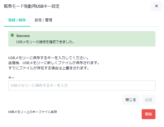164x127 pixels.
Task: Click the line すでにファイルが存在する場合は上書きされます
Action: (x=49, y=68)
